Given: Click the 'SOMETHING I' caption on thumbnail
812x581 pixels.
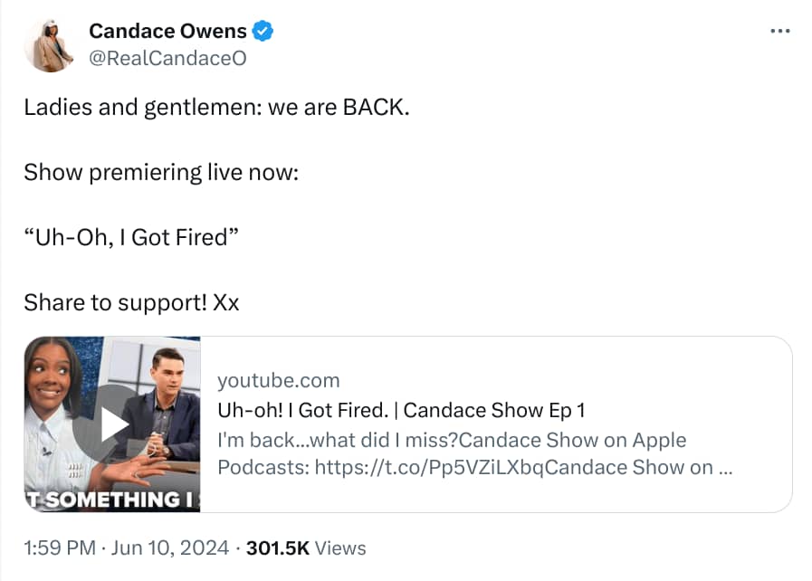Looking at the screenshot, I should 113,500.
